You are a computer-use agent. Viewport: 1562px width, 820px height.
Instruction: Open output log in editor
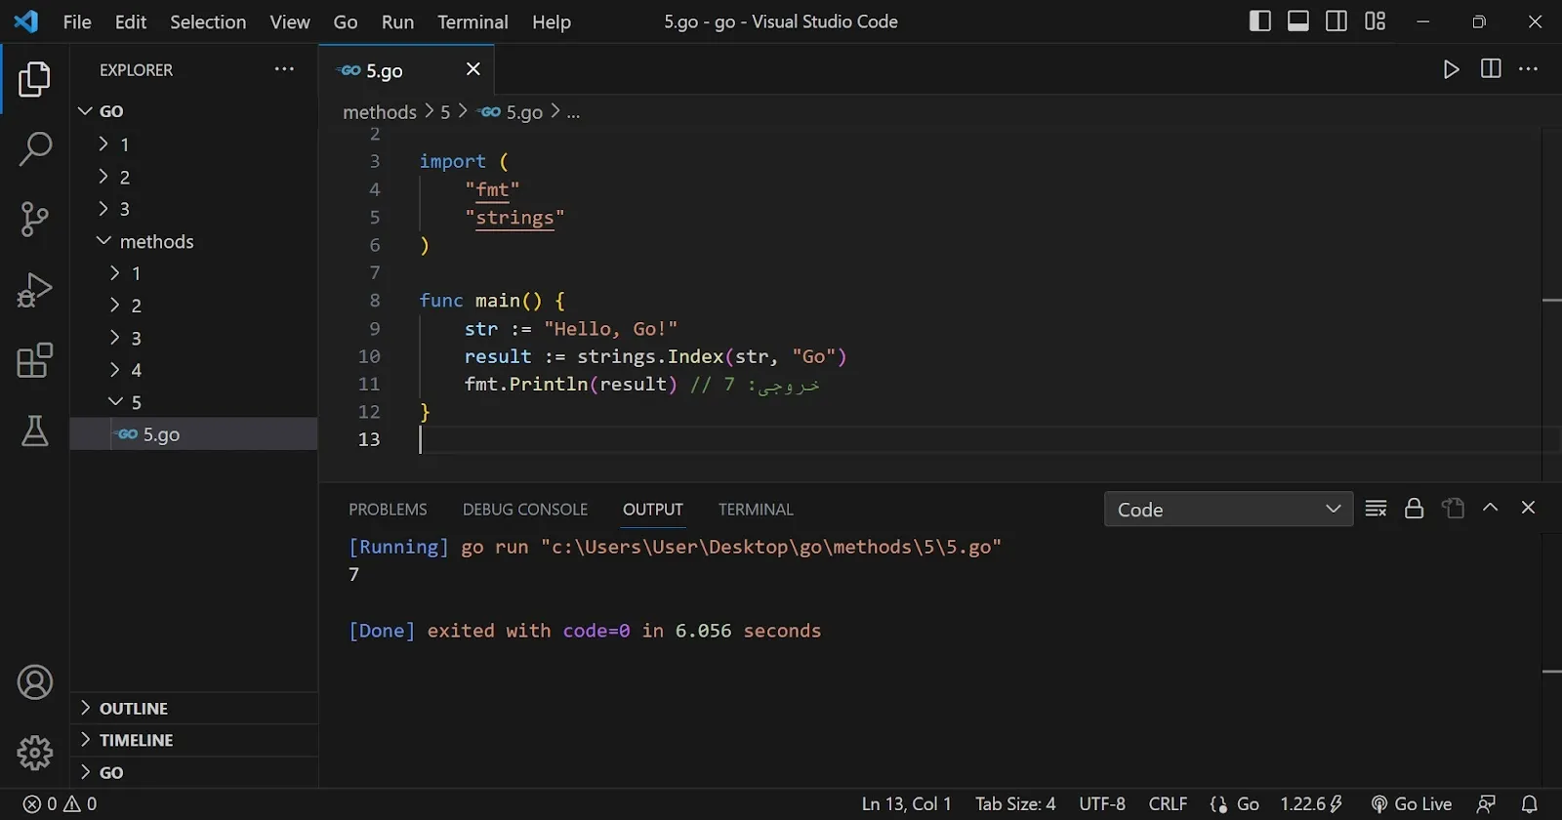pyautogui.click(x=1453, y=509)
